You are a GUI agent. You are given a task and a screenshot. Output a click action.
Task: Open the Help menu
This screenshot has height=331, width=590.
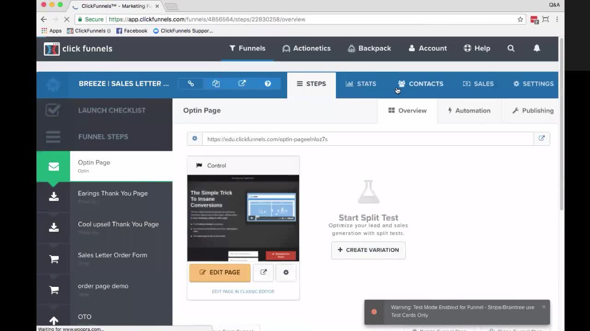click(477, 48)
